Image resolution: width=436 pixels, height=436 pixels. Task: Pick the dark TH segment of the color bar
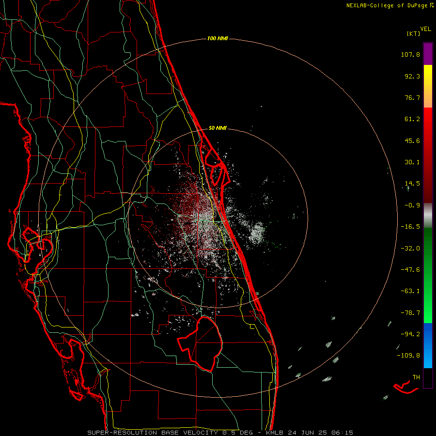click(x=428, y=378)
